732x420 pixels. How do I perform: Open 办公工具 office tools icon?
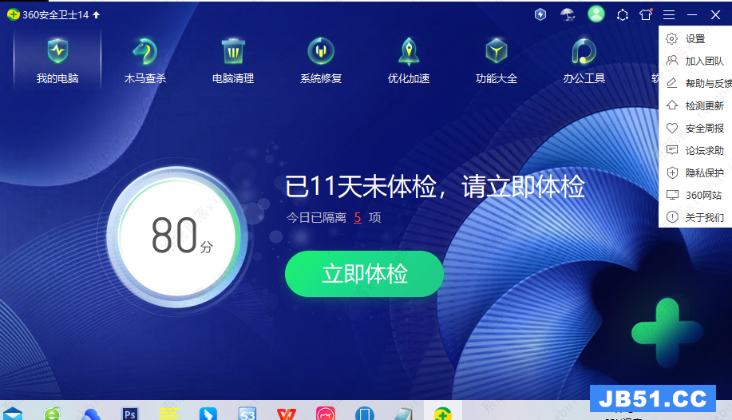coord(584,52)
